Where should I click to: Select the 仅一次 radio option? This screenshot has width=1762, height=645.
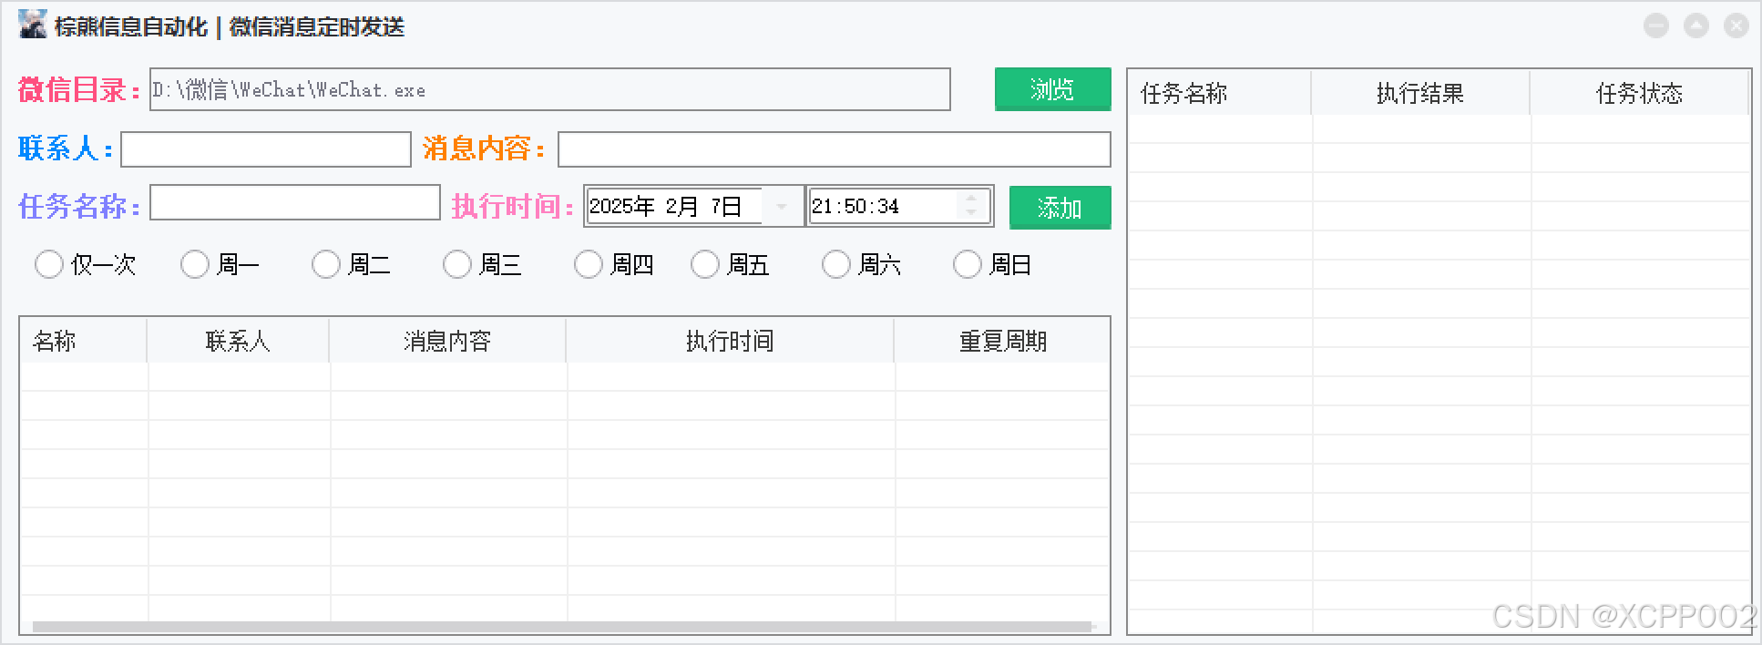(x=49, y=265)
